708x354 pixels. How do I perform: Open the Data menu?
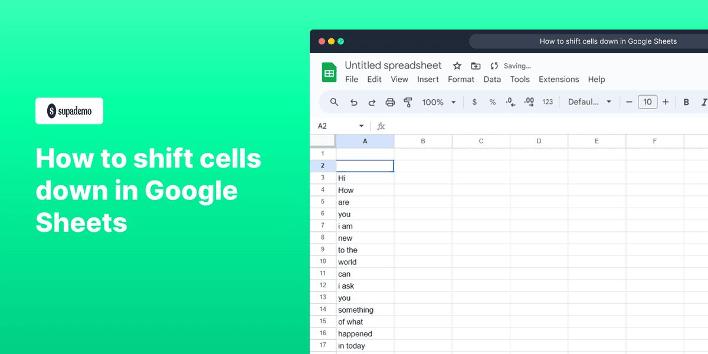pos(492,79)
